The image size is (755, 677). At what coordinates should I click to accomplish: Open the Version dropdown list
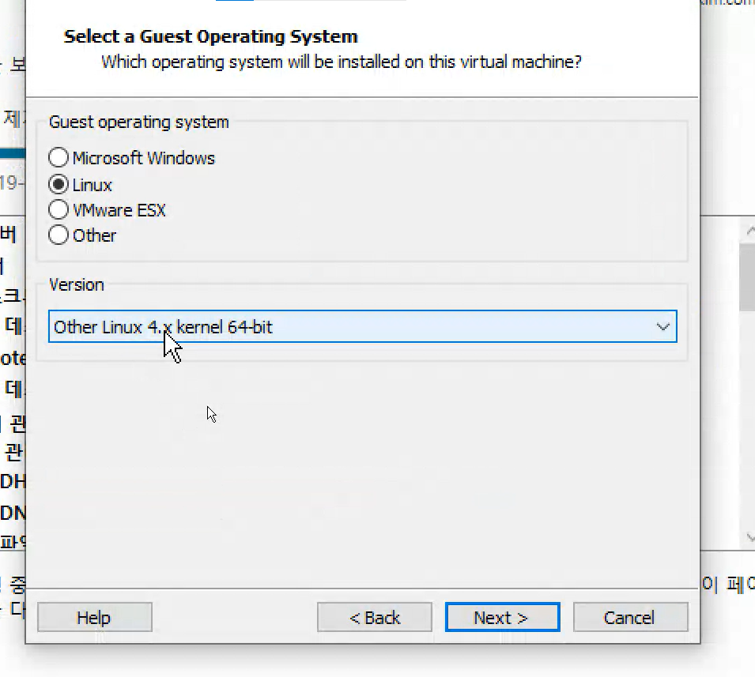point(363,327)
